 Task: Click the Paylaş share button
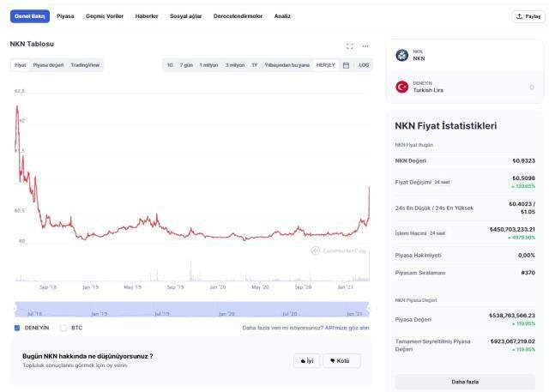pyautogui.click(x=528, y=16)
